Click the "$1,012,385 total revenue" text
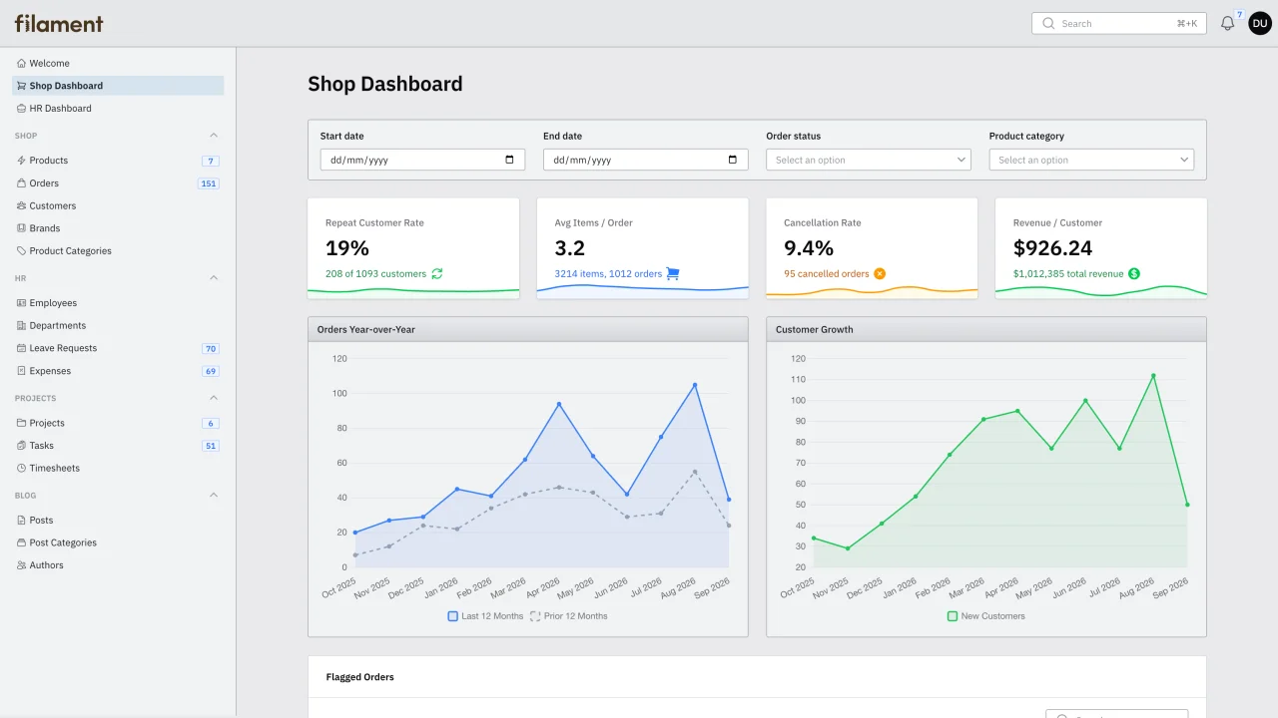 coord(1068,273)
